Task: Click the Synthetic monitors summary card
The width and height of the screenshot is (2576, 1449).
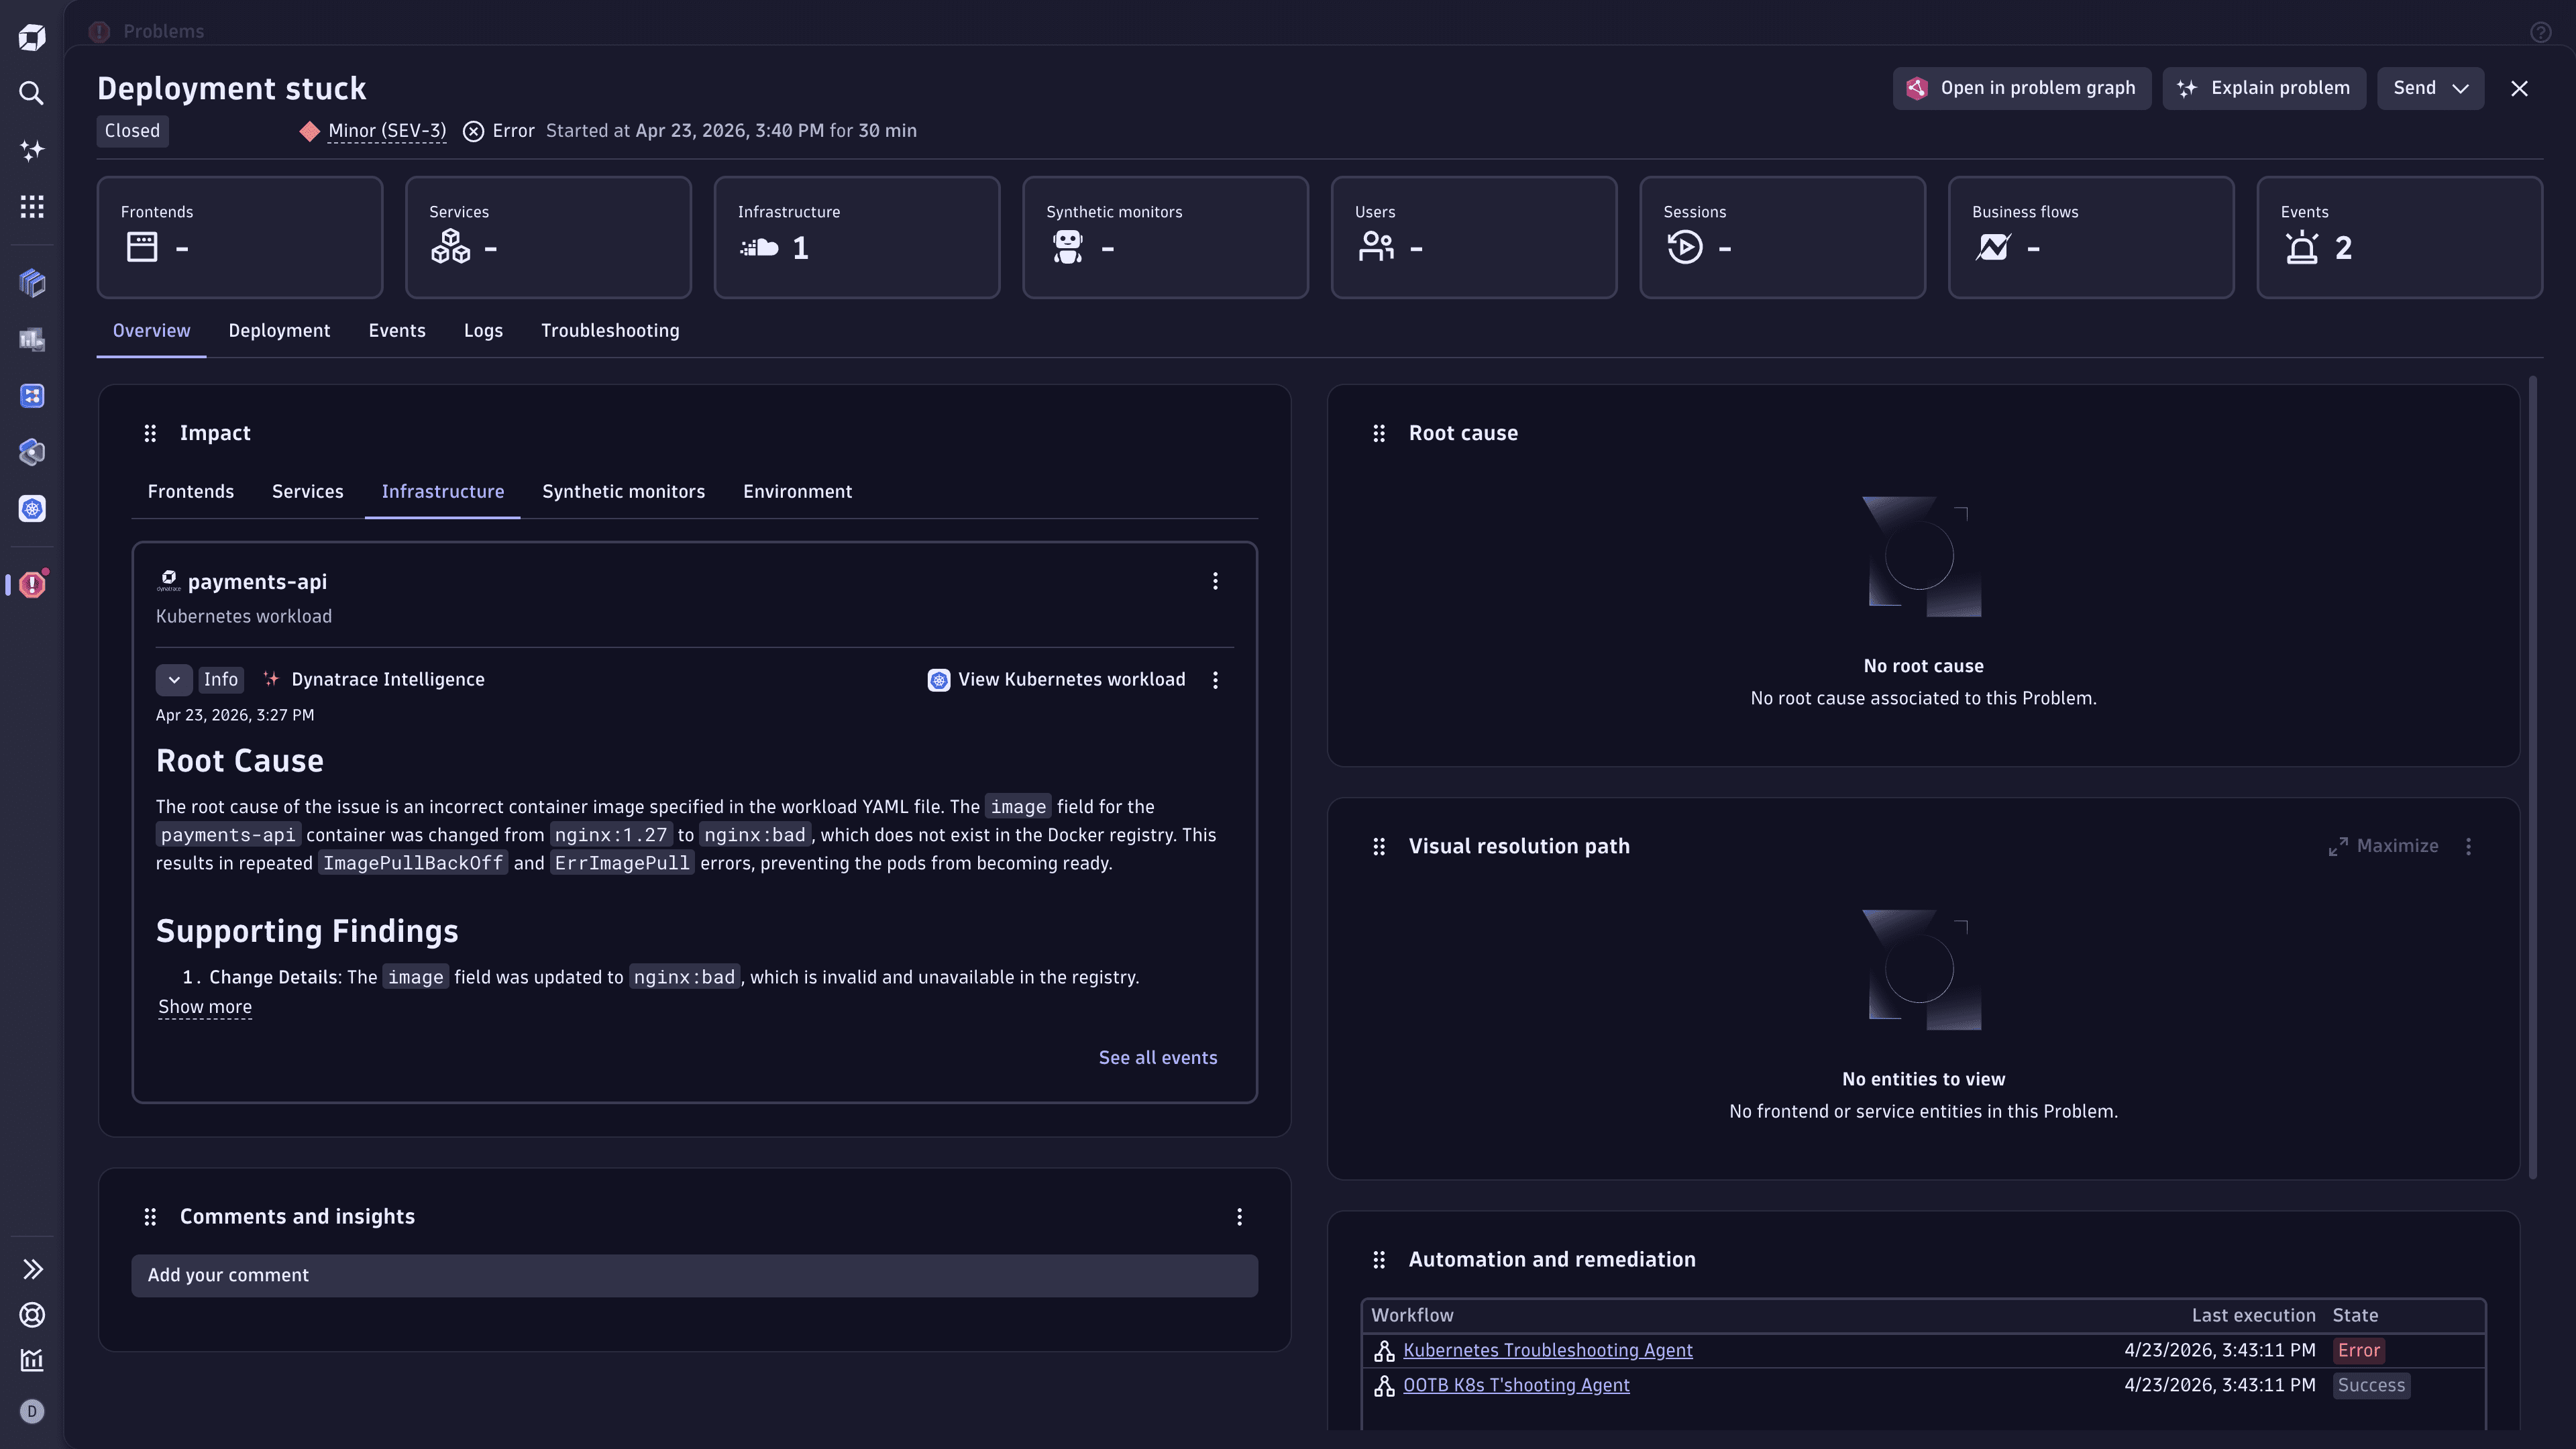Action: [1165, 237]
